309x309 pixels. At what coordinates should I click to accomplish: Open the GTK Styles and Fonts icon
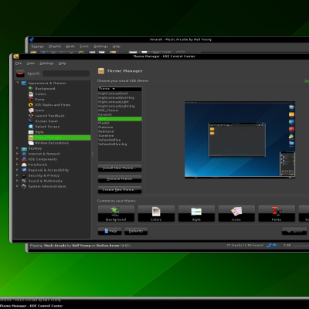pos(31,105)
